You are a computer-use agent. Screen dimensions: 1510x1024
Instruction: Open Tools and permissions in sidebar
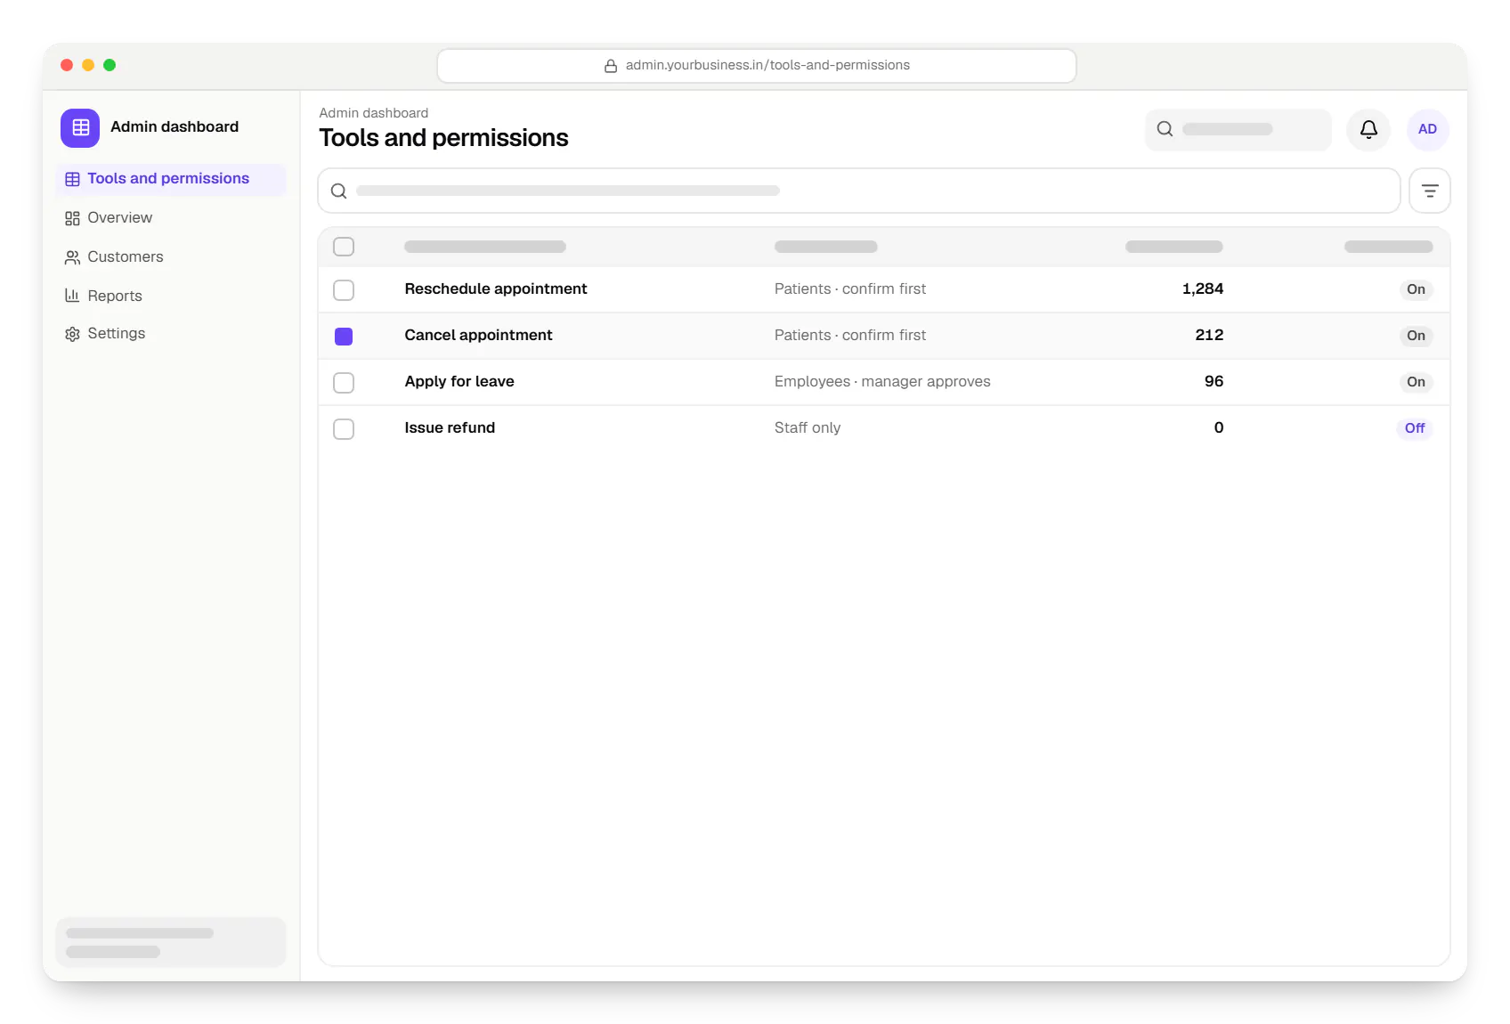tap(171, 179)
